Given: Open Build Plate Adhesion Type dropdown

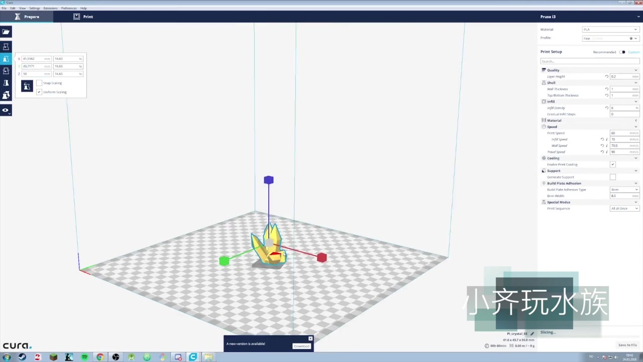Looking at the screenshot, I should click(624, 190).
